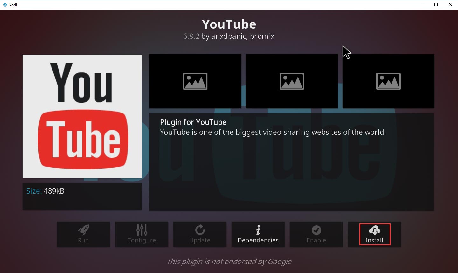458x273 pixels.
Task: Open the middle screenshot placeholder
Action: pos(292,81)
